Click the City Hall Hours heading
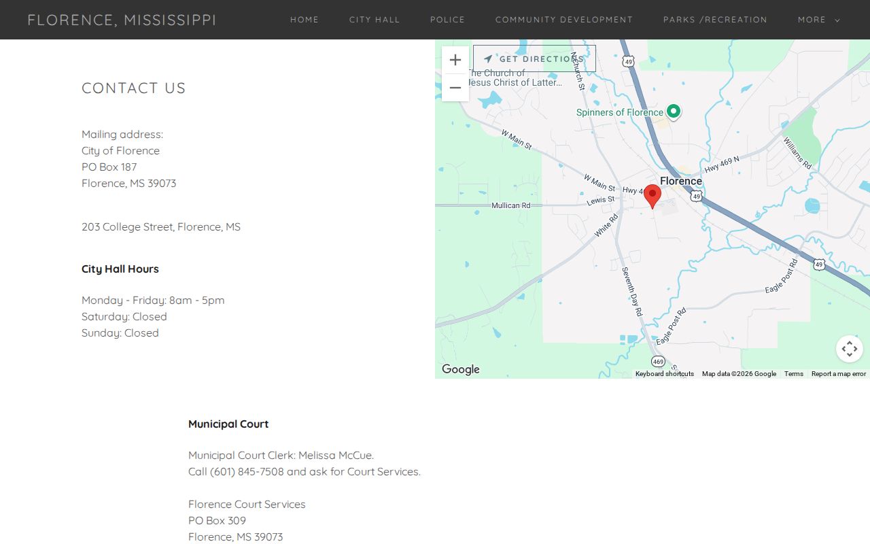The width and height of the screenshot is (870, 544). coord(120,269)
